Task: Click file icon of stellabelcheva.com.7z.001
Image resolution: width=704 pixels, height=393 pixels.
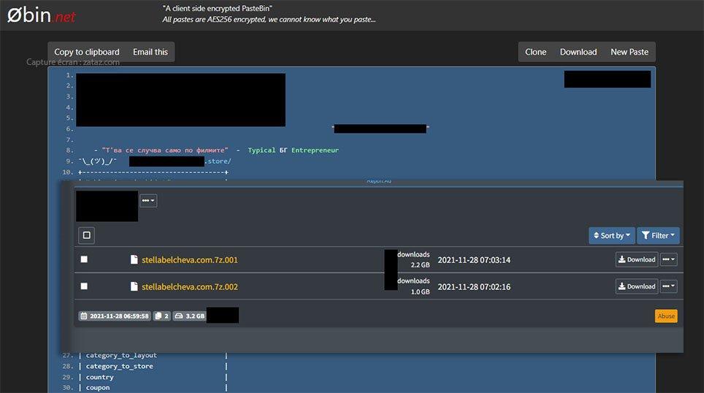Action: [134, 259]
